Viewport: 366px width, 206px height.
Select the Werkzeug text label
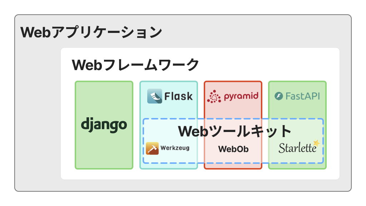click(175, 148)
